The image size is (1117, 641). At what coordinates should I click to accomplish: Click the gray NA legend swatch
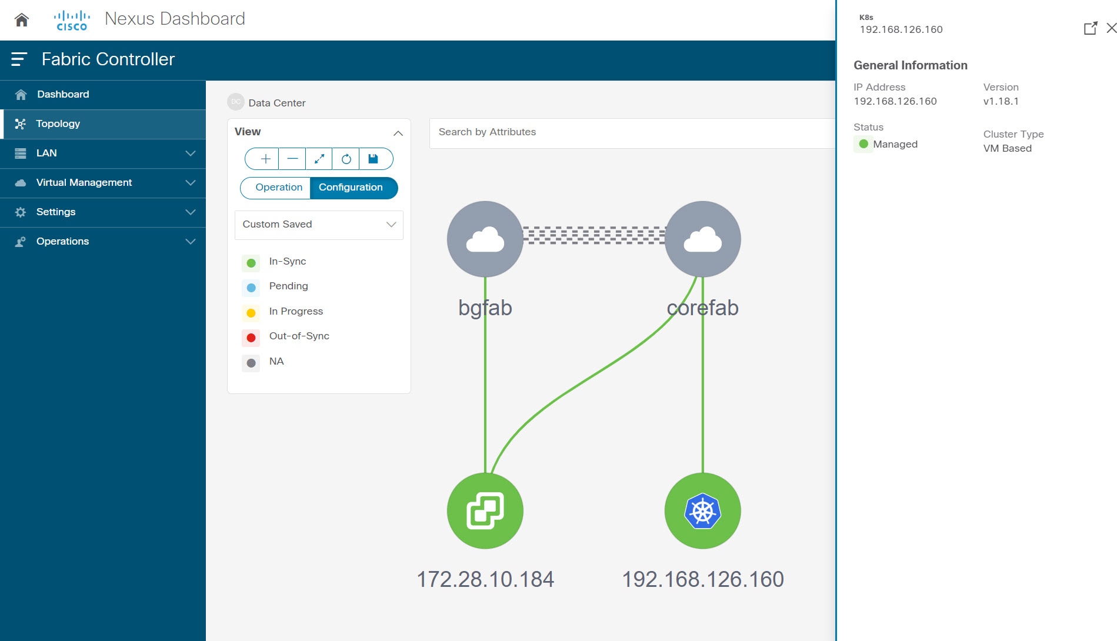coord(251,363)
